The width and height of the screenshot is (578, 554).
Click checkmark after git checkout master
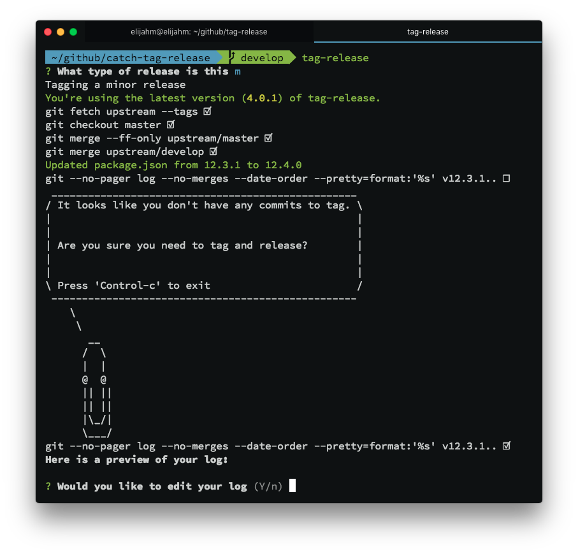click(170, 125)
